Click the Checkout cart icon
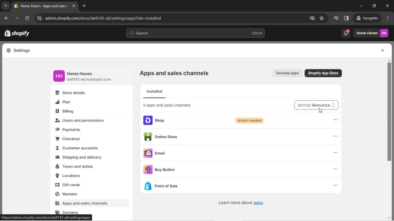 (57, 139)
